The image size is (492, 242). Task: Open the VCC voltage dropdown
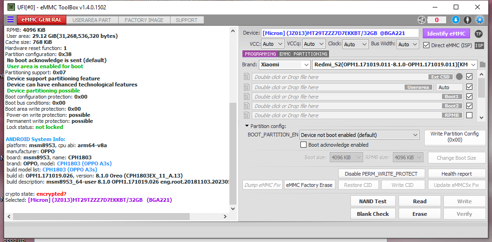[273, 44]
